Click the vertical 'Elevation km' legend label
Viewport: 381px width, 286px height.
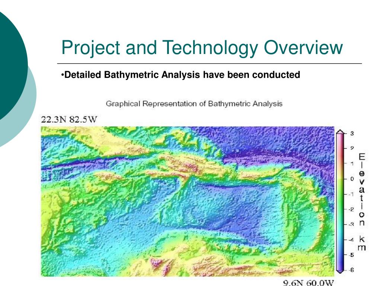(x=362, y=202)
